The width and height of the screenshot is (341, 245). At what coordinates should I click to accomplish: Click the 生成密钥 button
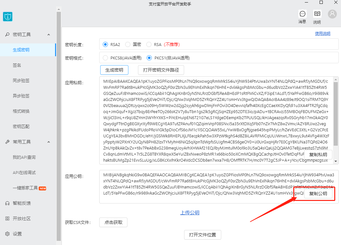[x=114, y=70]
